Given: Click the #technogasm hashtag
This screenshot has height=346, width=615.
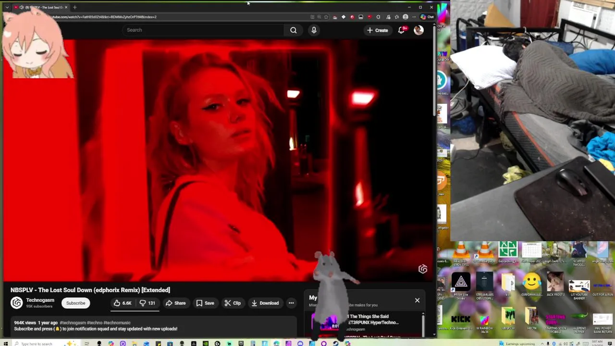Looking at the screenshot, I should pos(73,322).
